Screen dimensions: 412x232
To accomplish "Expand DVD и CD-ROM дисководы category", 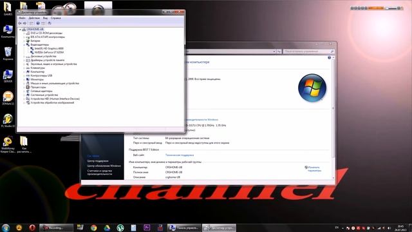I will coord(24,34).
